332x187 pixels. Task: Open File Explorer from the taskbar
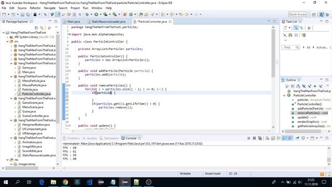click(53, 182)
